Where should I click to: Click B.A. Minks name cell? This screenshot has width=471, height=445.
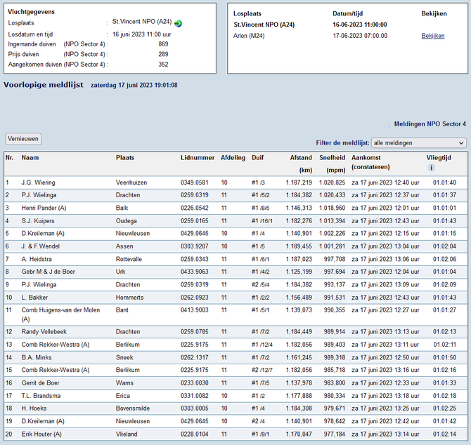coord(37,357)
